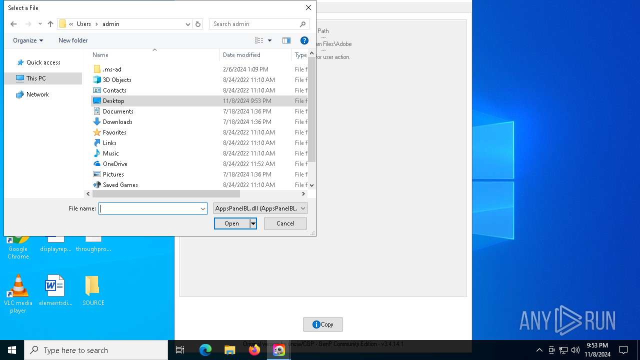
Task: Open the VLC media player desktop shortcut
Action: (18, 294)
